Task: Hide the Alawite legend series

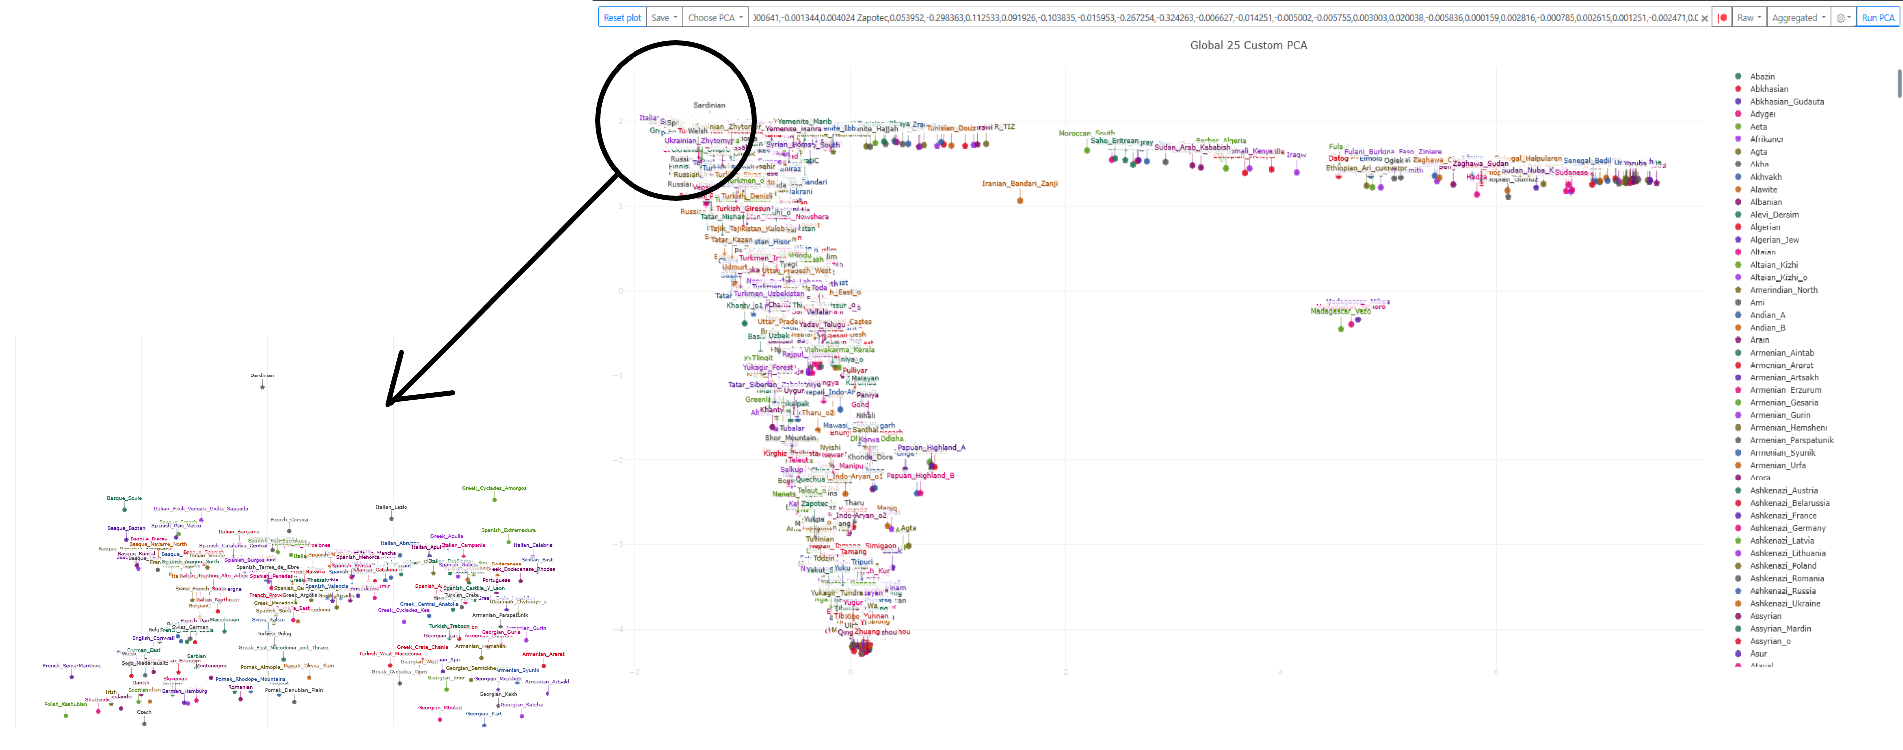Action: pos(1764,190)
